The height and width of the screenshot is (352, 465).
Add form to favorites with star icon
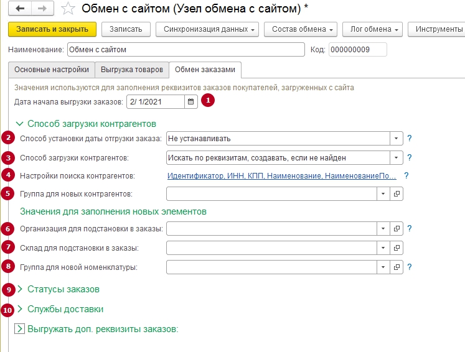point(69,9)
